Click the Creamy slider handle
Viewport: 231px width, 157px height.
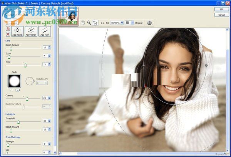coord(27,99)
